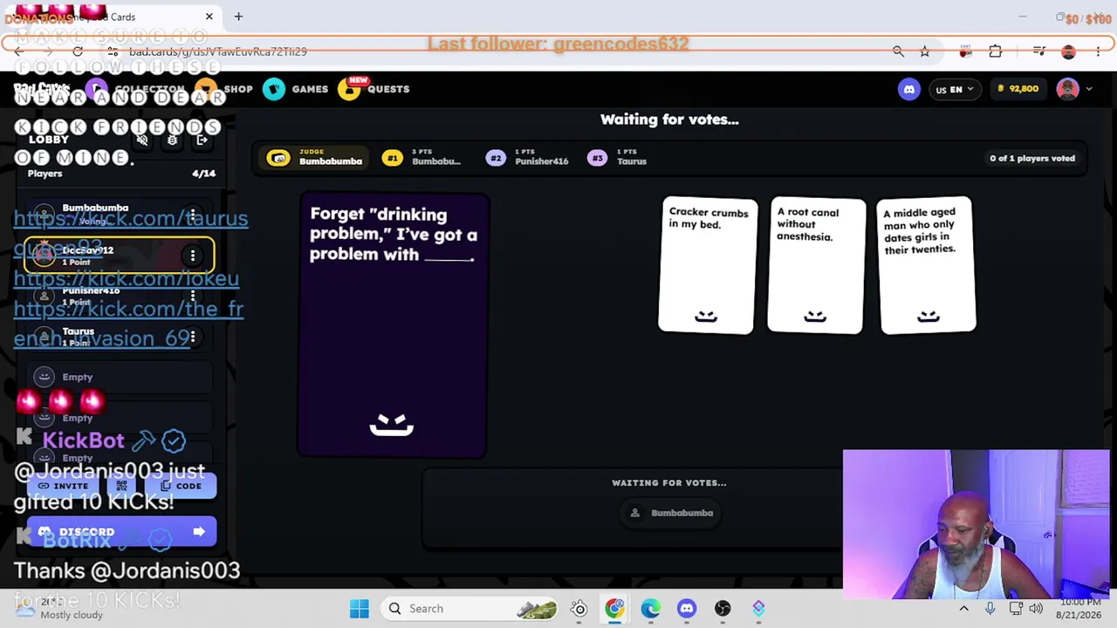The height and width of the screenshot is (628, 1117).
Task: Open the microphone tray icon
Action: [990, 608]
